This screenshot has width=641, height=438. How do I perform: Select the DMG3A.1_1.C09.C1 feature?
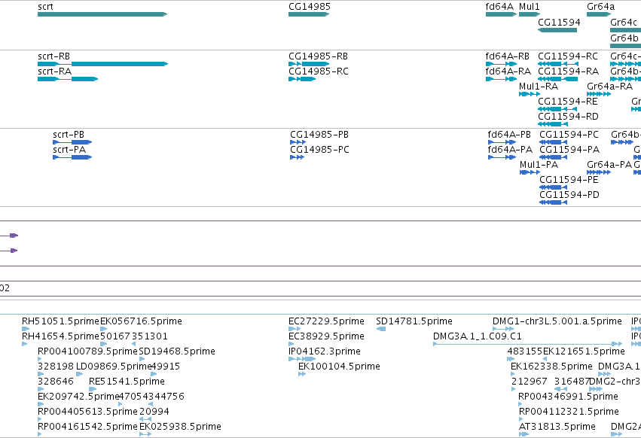[x=527, y=344]
